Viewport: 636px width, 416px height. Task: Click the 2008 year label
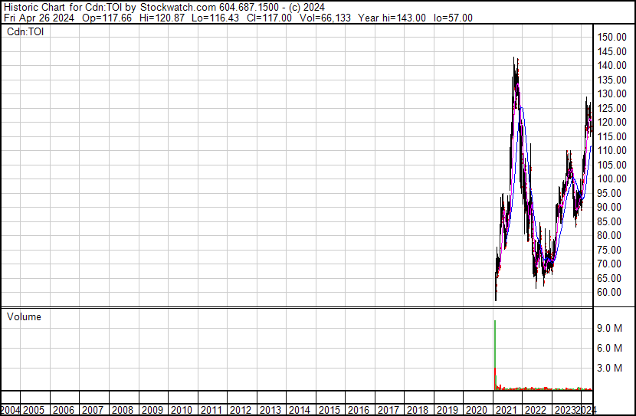123,411
